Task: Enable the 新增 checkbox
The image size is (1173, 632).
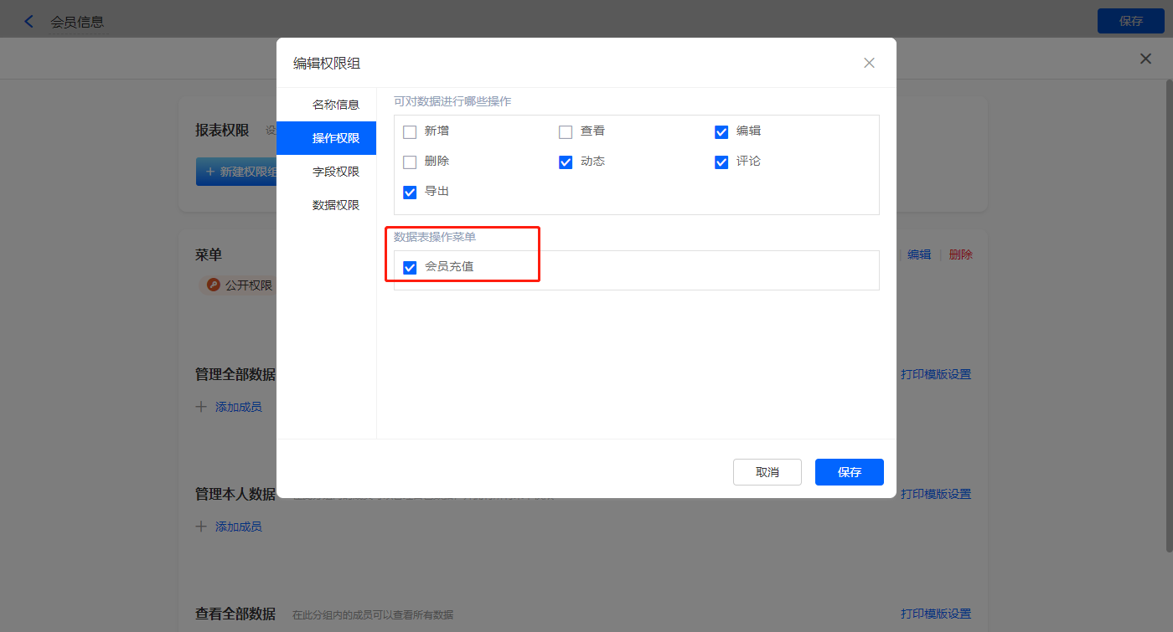Action: [x=410, y=131]
